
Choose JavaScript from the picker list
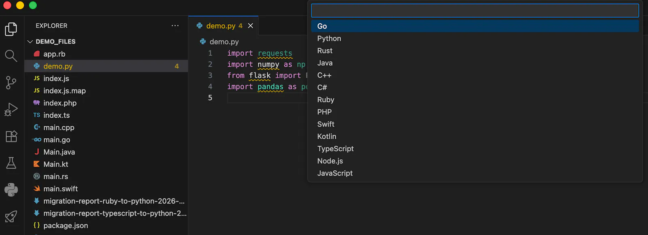pos(475,173)
